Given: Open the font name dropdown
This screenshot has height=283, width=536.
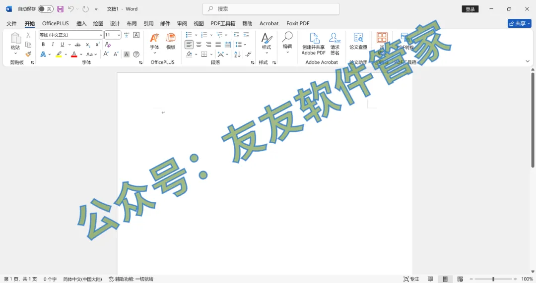Looking at the screenshot, I should point(101,35).
